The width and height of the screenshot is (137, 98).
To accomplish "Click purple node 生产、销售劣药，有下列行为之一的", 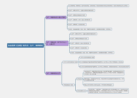I will (57, 43).
